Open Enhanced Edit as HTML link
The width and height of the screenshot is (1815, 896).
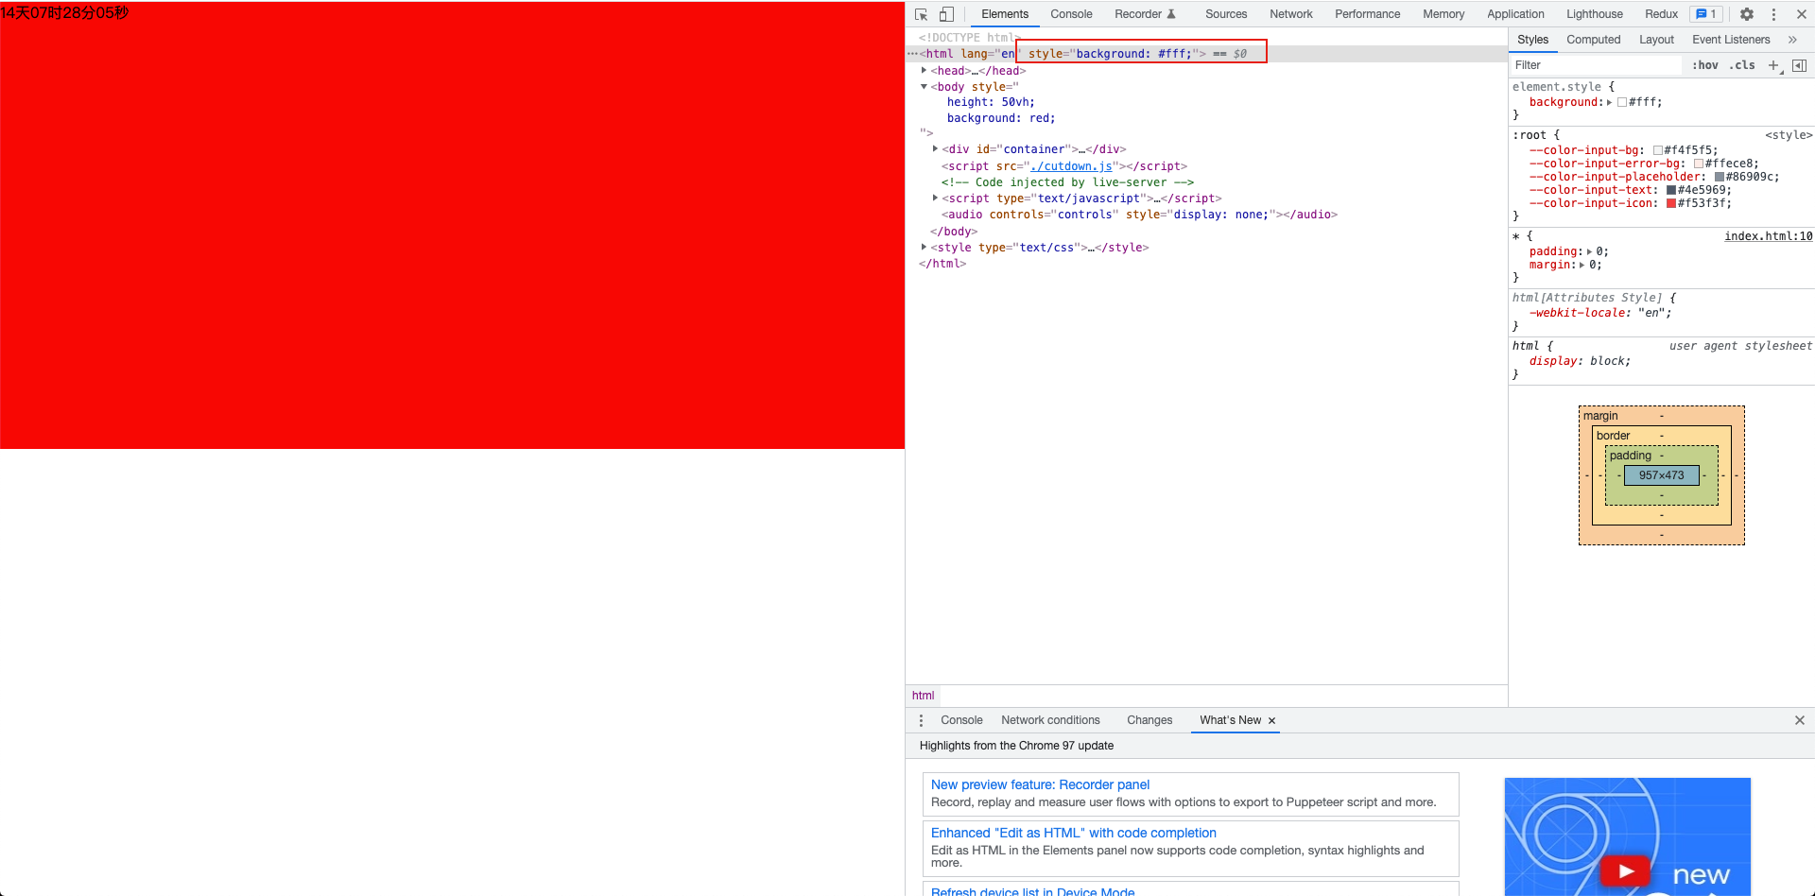click(1073, 833)
